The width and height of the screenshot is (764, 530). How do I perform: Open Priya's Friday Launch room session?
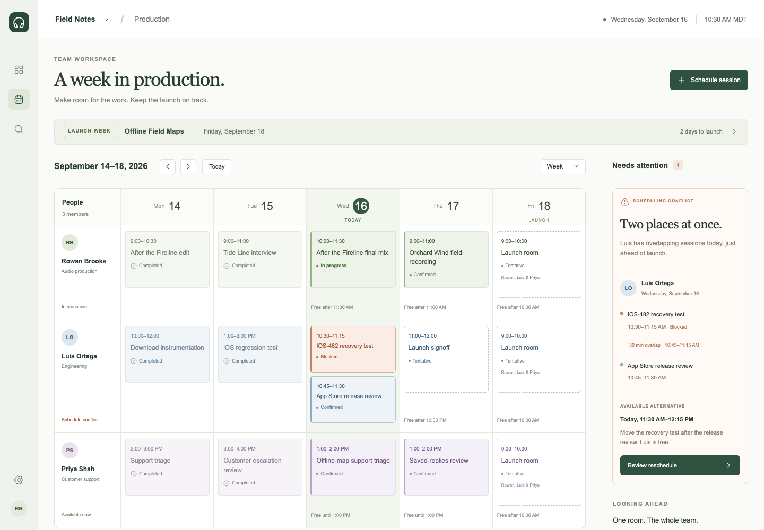click(x=539, y=472)
